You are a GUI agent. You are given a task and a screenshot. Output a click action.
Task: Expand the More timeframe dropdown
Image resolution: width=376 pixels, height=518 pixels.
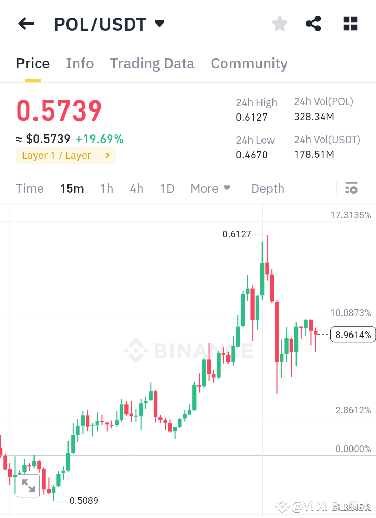[210, 188]
